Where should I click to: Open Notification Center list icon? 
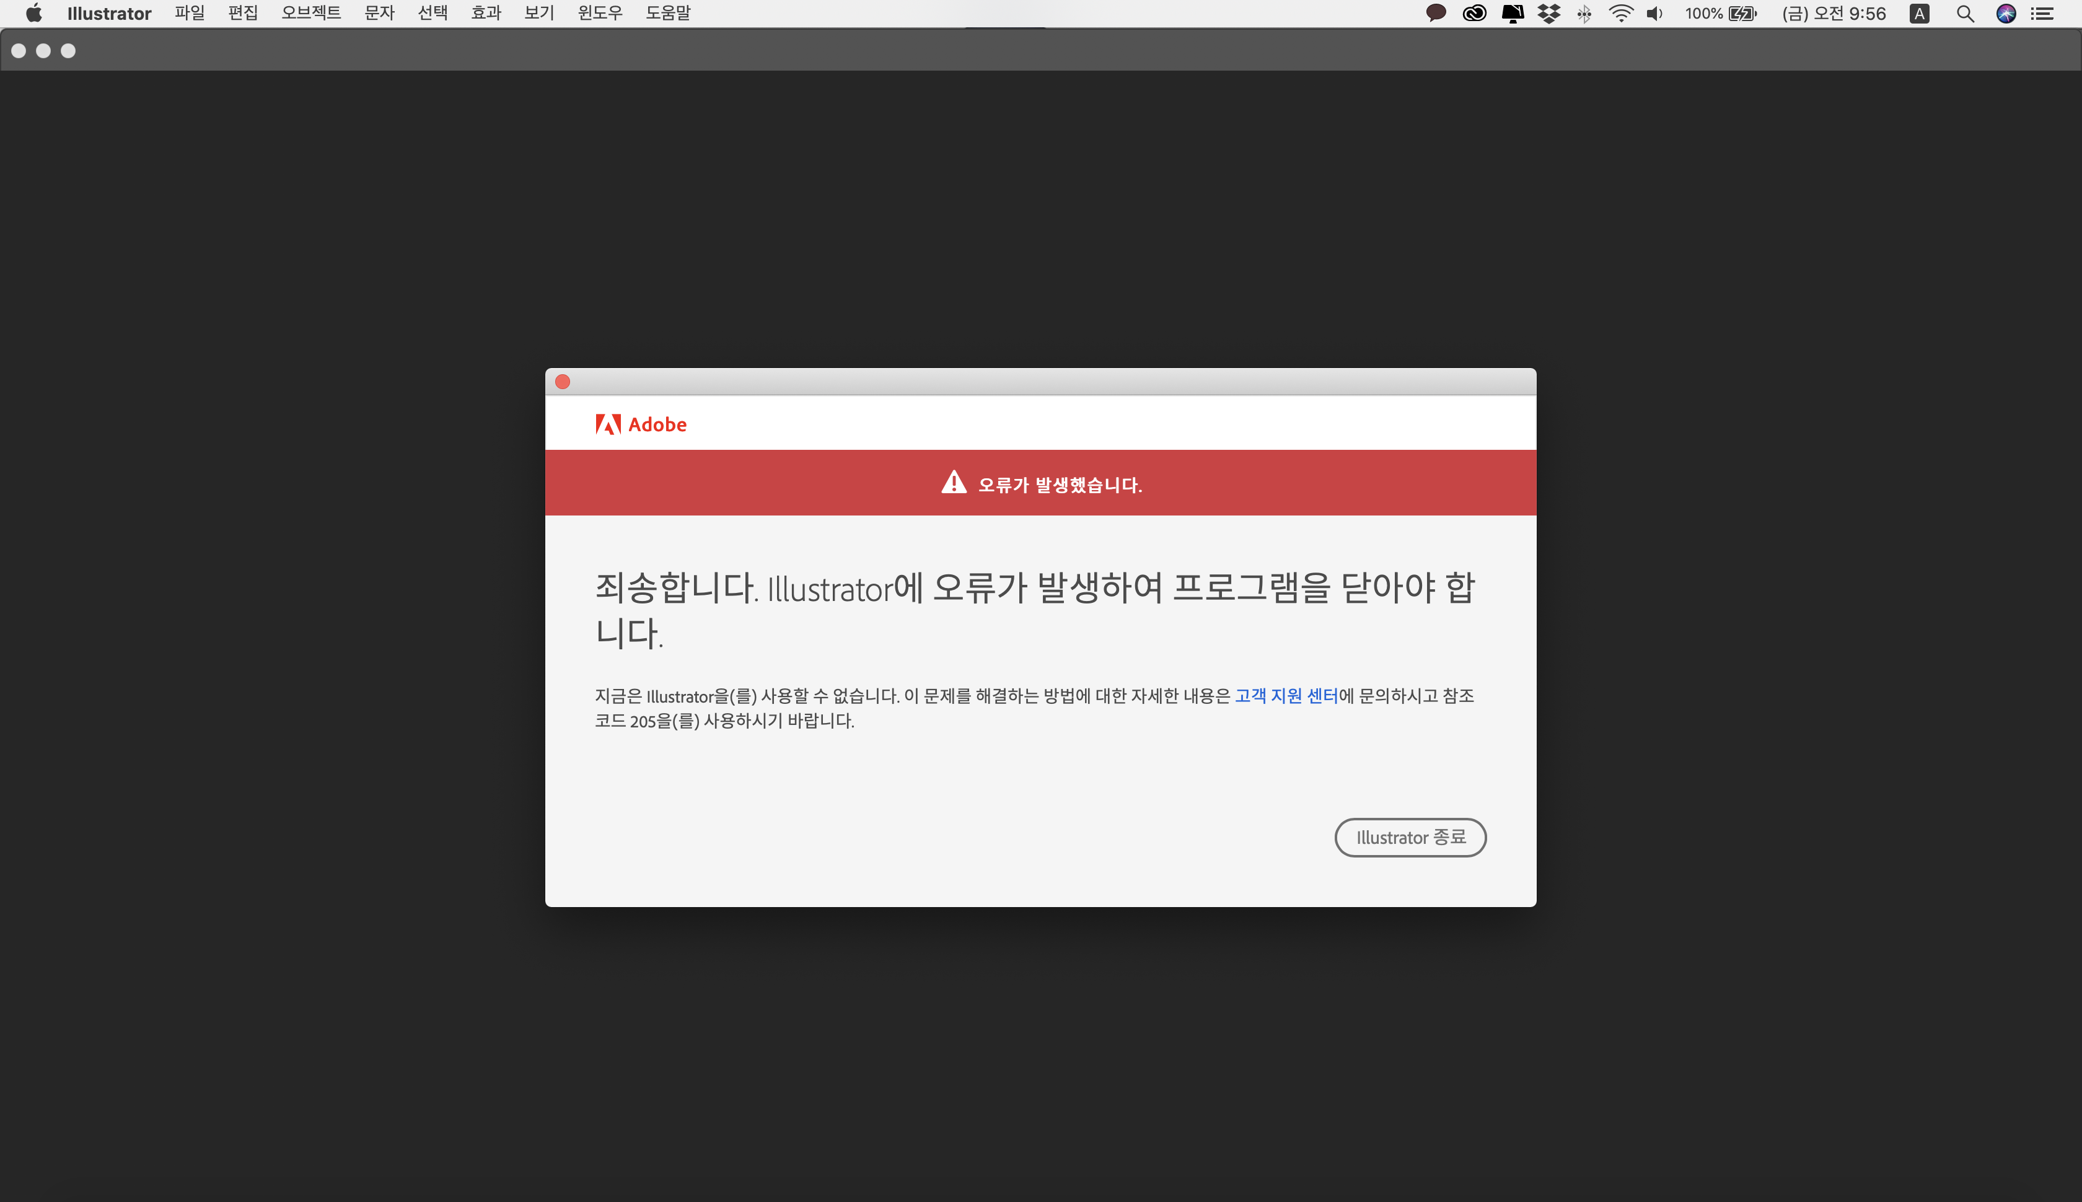coord(2042,13)
